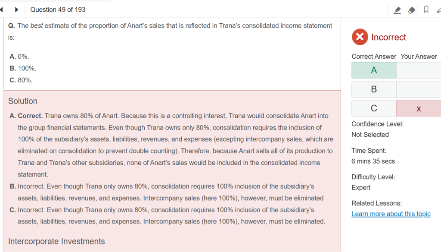Click the Question 49 of 193 label
The width and height of the screenshot is (441, 252).
tap(58, 9)
